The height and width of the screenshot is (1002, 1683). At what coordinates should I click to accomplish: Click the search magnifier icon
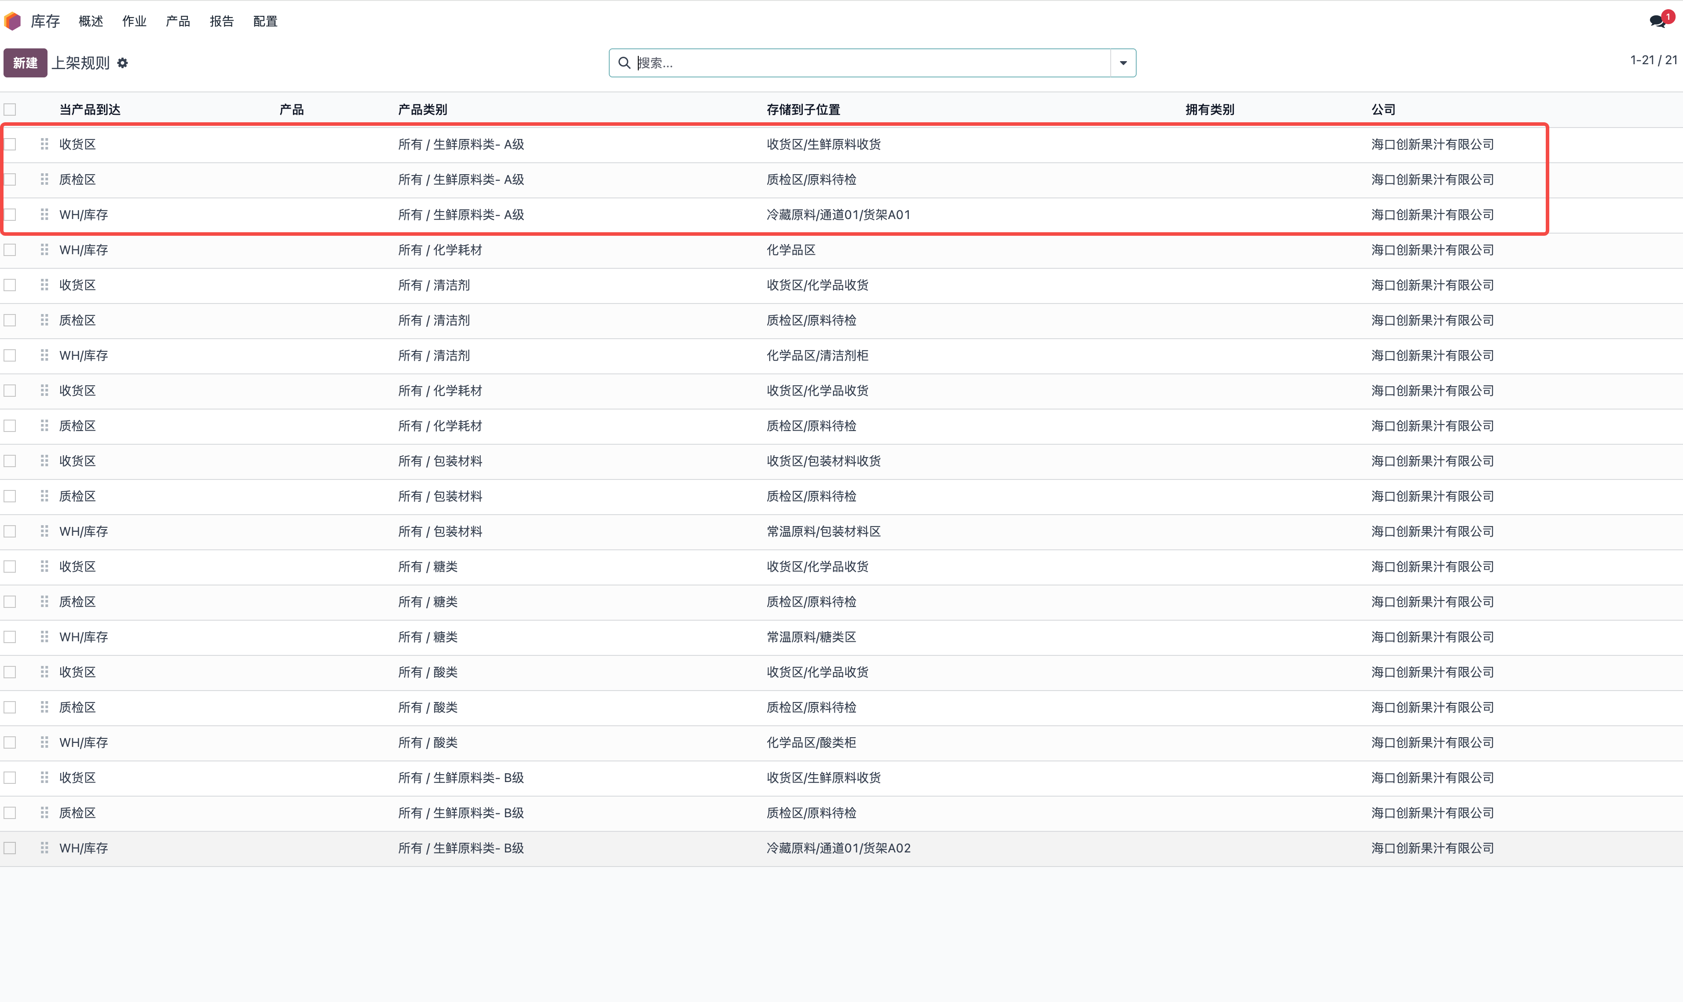point(625,63)
